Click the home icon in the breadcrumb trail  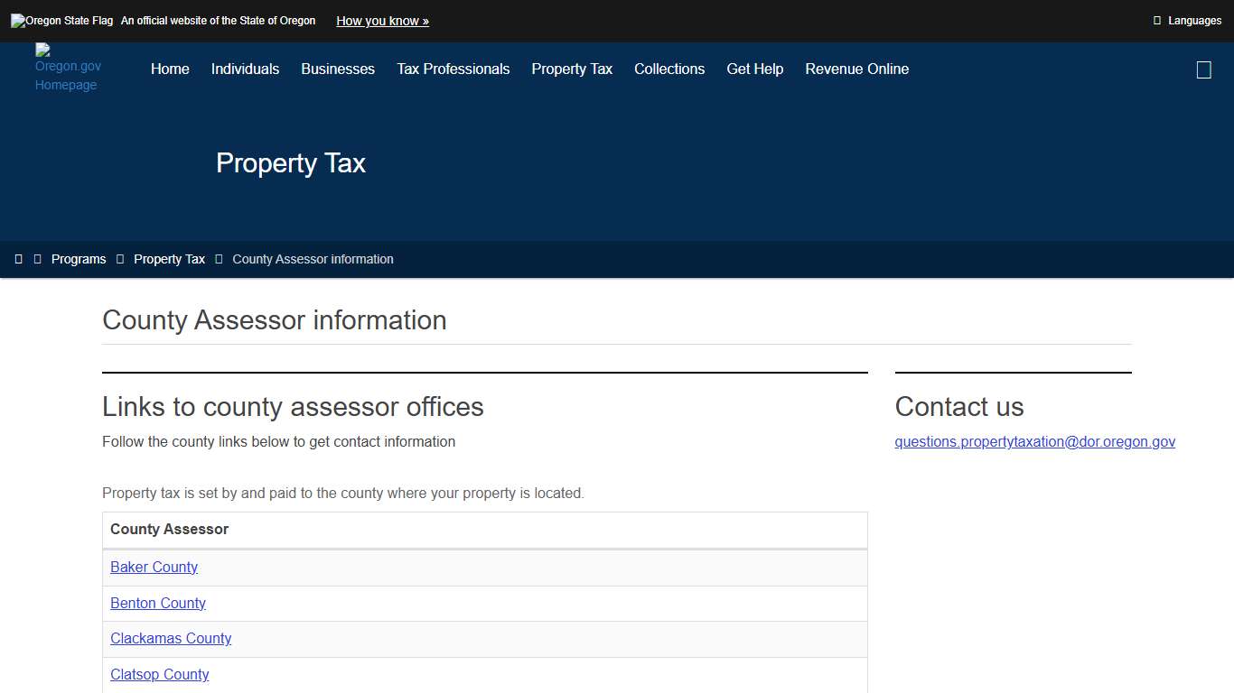[18, 259]
